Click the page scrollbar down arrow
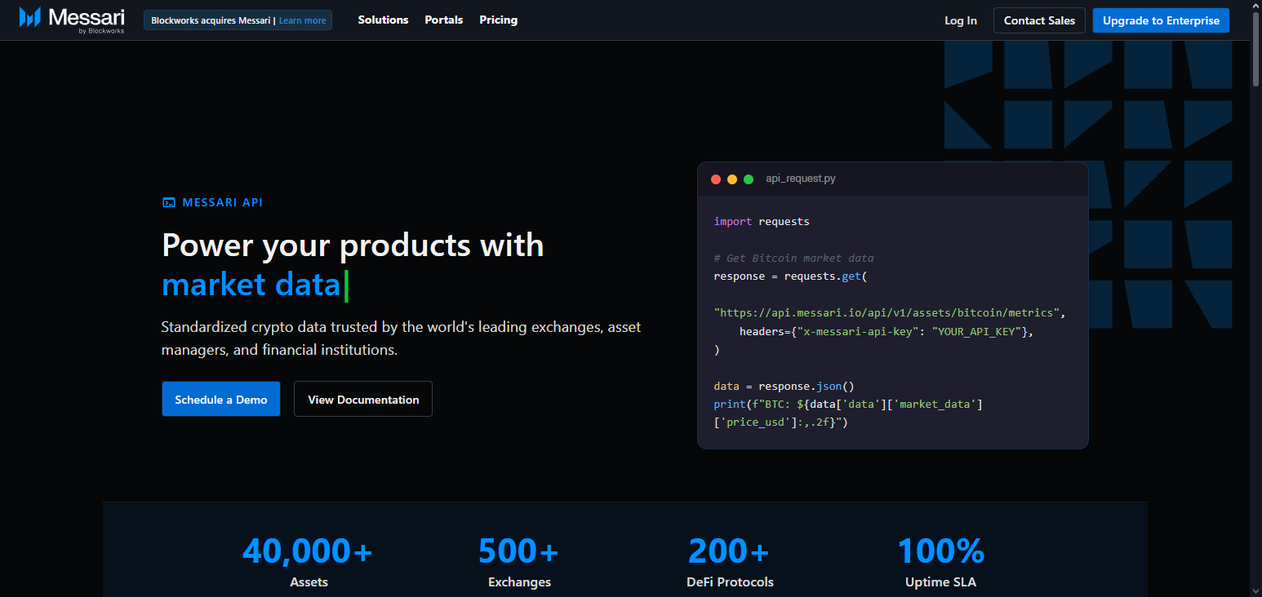Viewport: 1262px width, 597px height. (1255, 590)
